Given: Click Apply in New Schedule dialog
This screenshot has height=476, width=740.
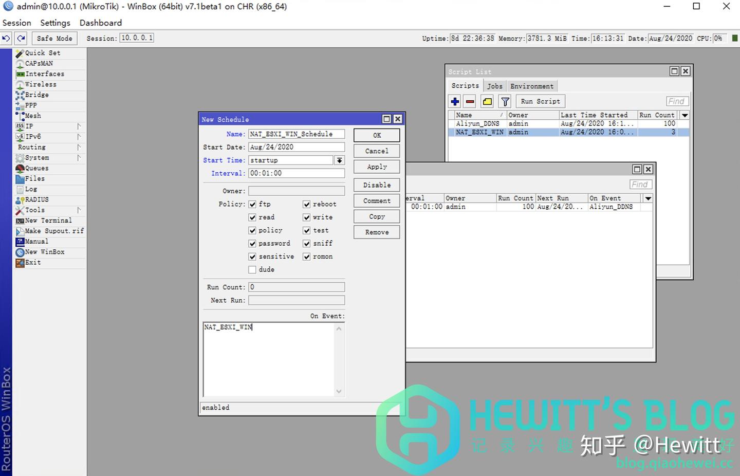Looking at the screenshot, I should pos(377,167).
